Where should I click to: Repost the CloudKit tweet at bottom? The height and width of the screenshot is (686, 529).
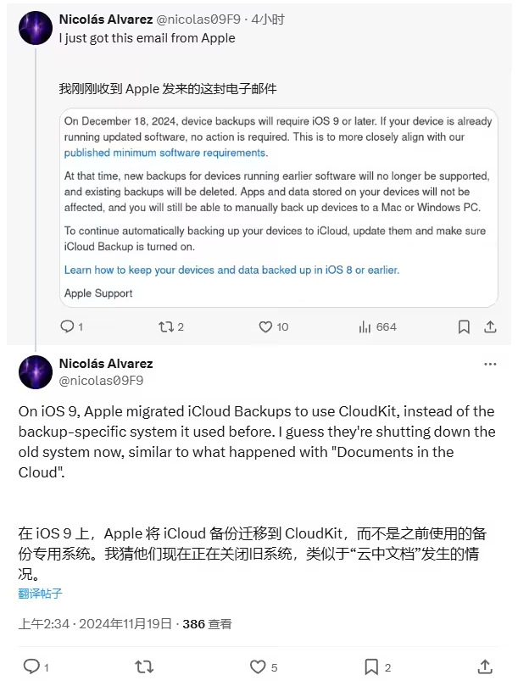pos(144,666)
